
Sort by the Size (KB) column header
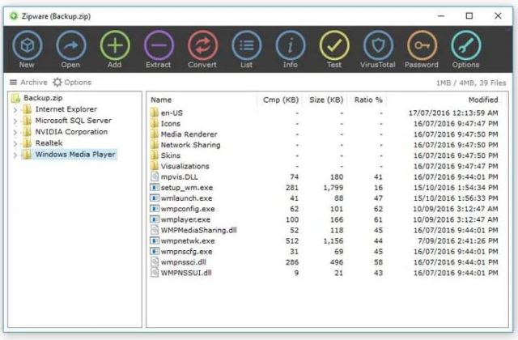click(x=325, y=100)
